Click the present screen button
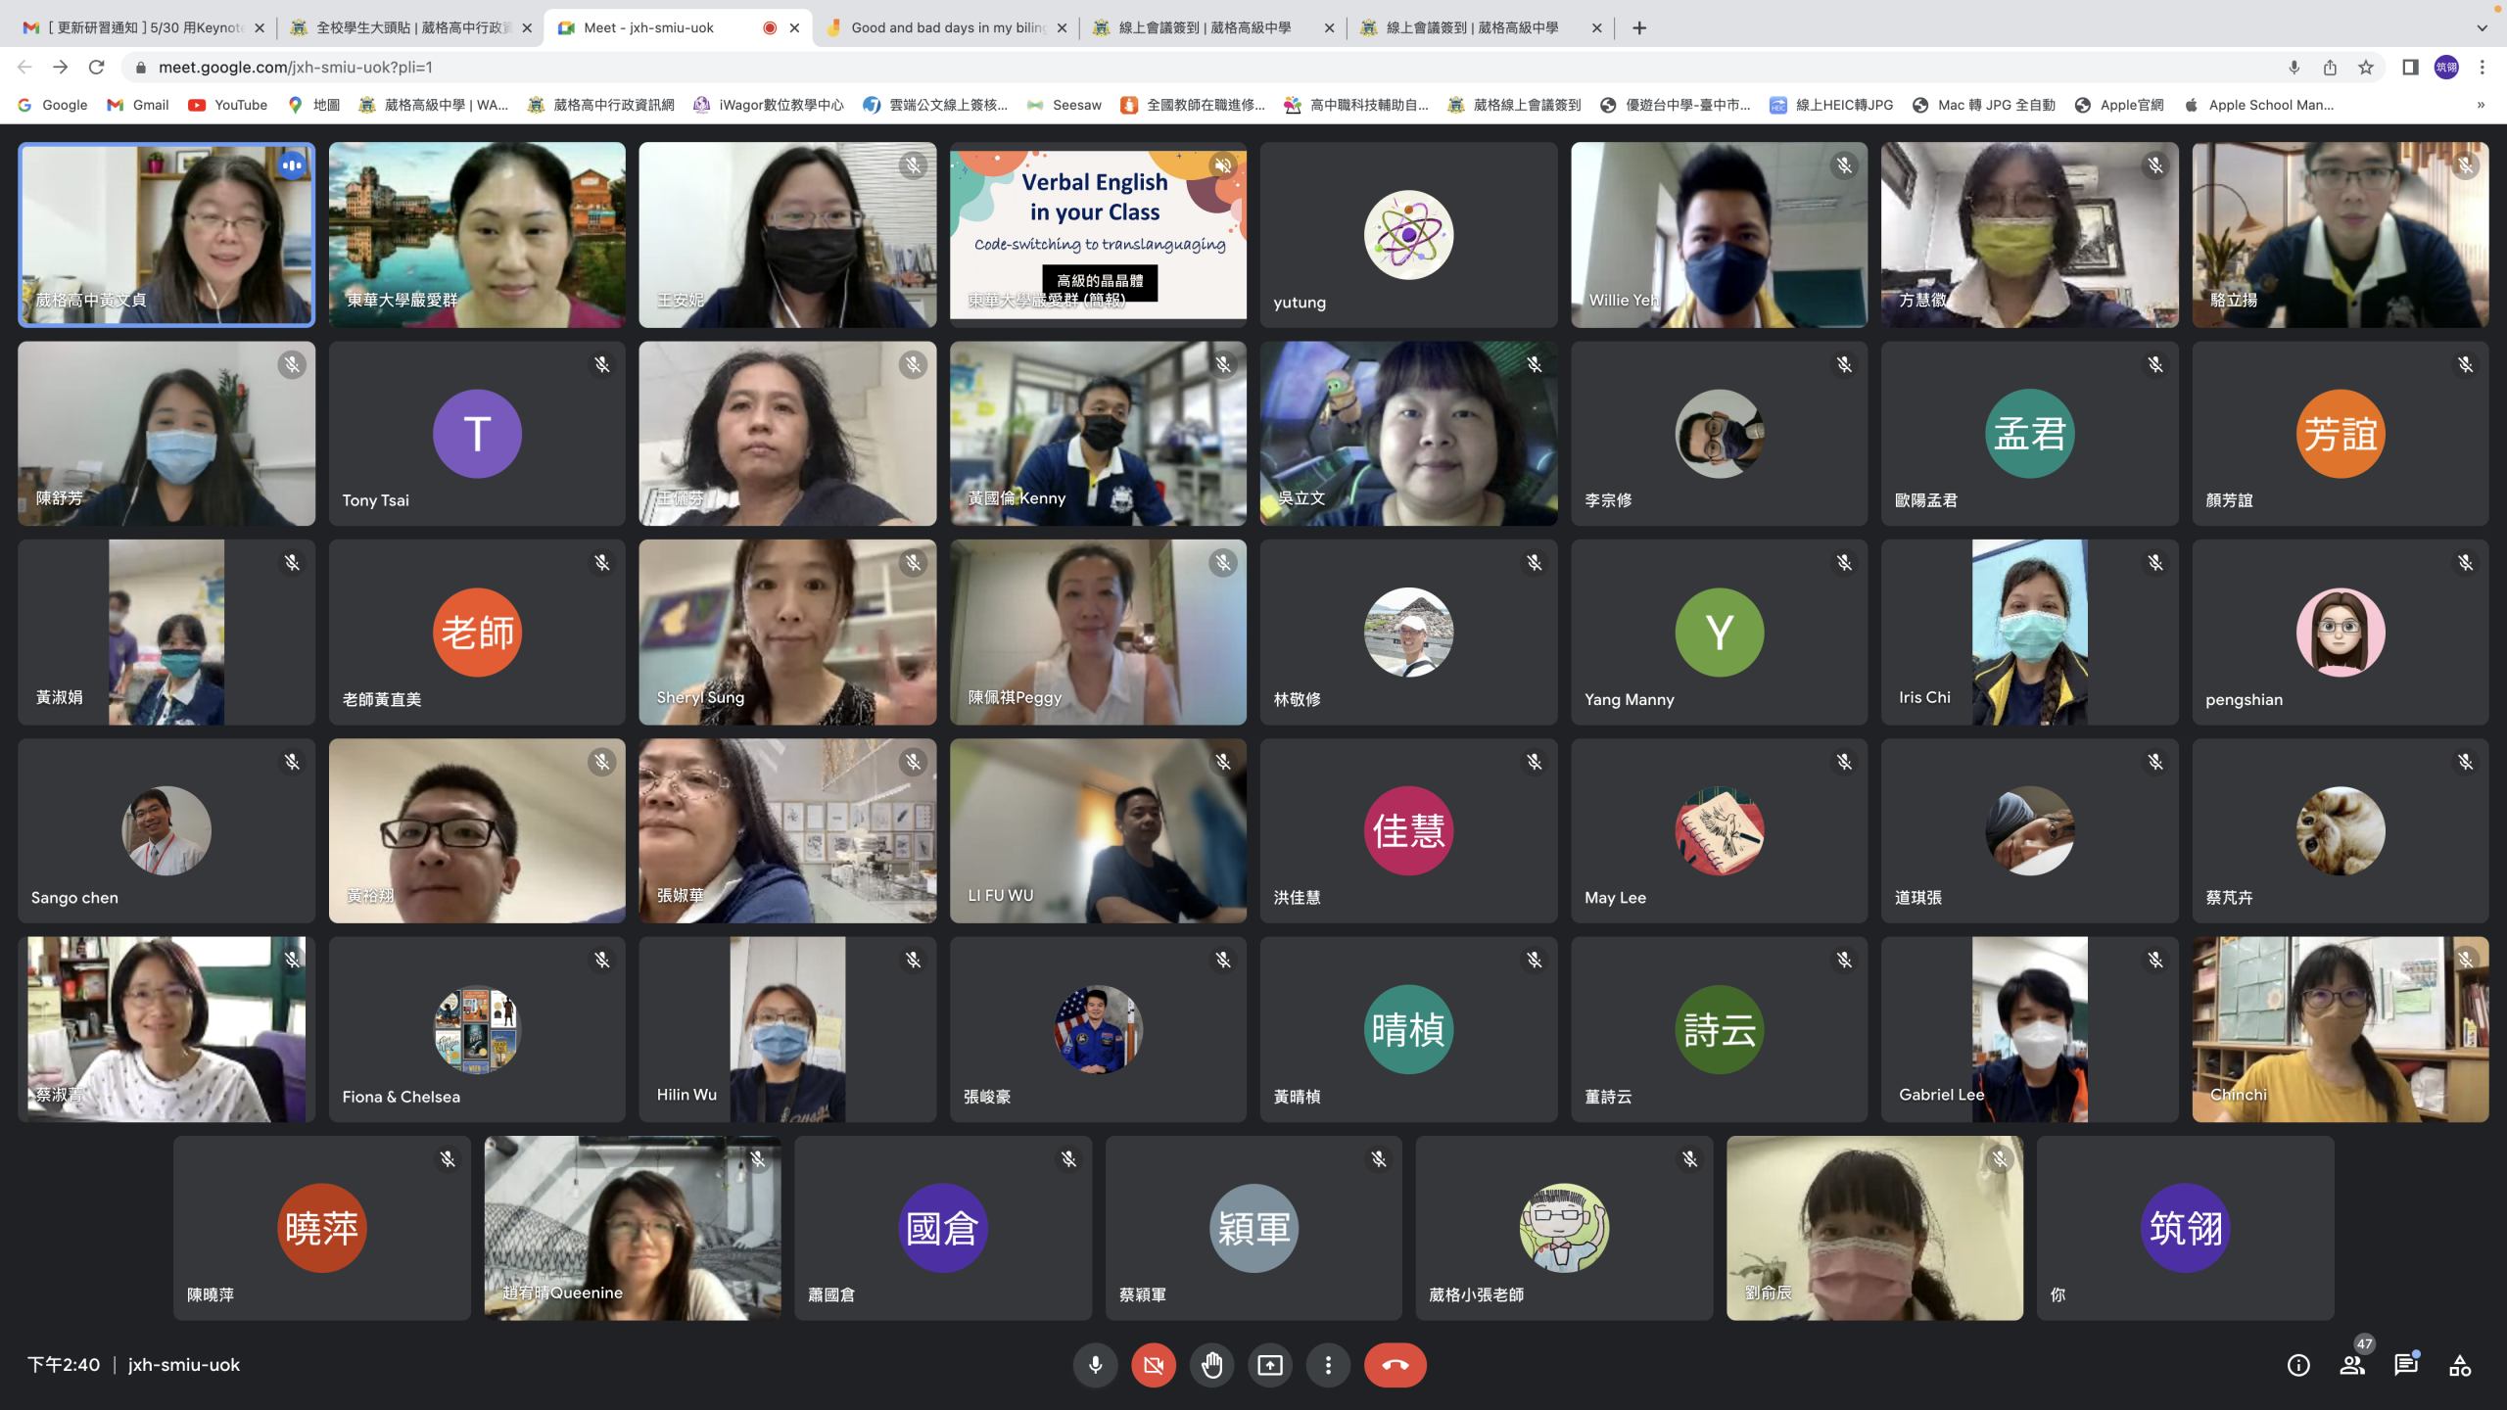Screen dimensions: 2507x1410 click(x=1270, y=1365)
